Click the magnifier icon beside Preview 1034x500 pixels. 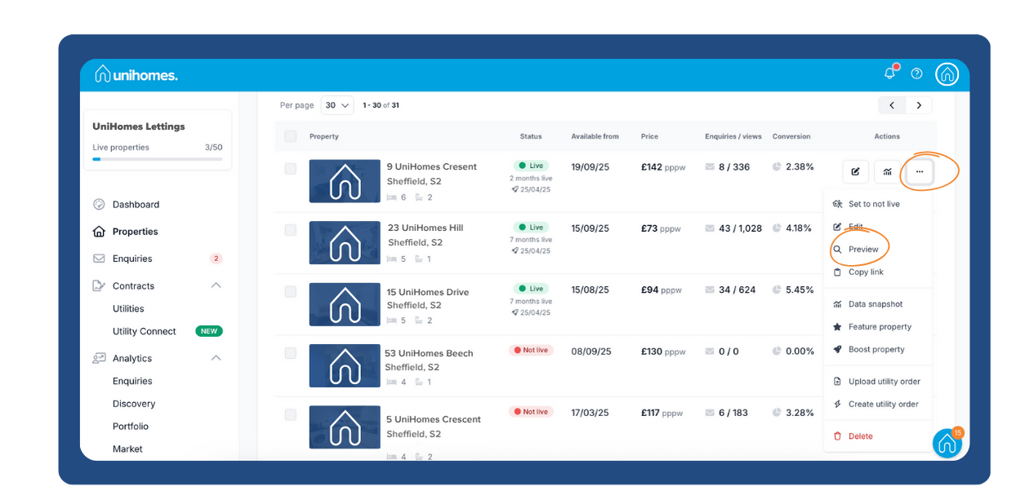pos(837,249)
